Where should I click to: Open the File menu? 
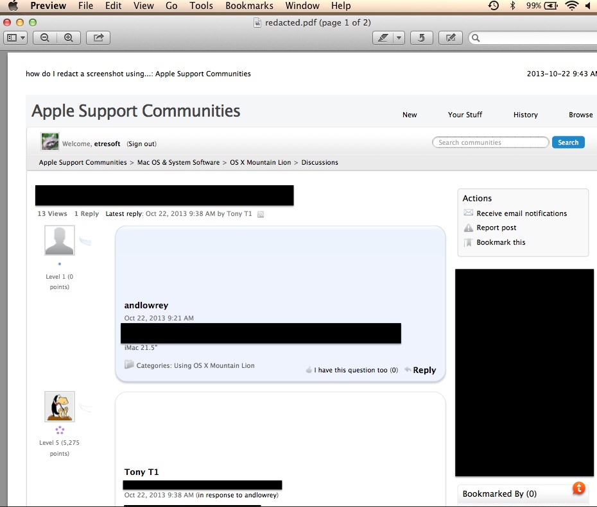(85, 6)
